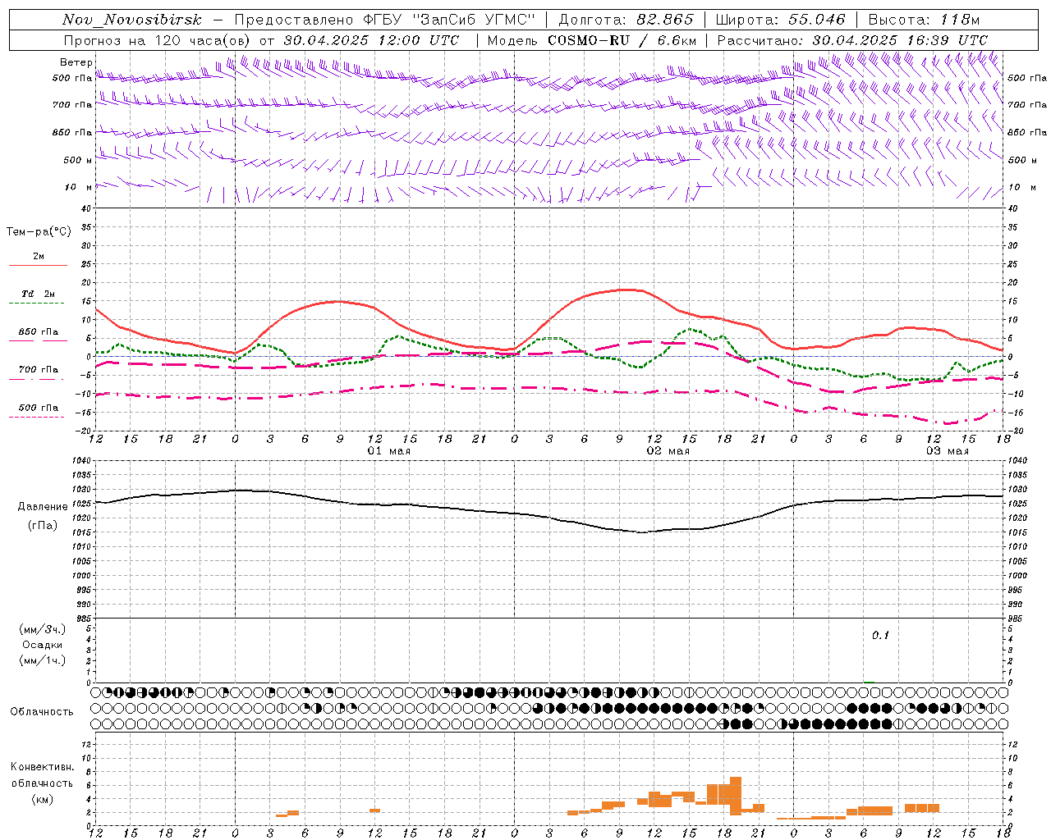Click the '03 мая' date label
This screenshot has width=1051, height=840.
click(x=948, y=451)
